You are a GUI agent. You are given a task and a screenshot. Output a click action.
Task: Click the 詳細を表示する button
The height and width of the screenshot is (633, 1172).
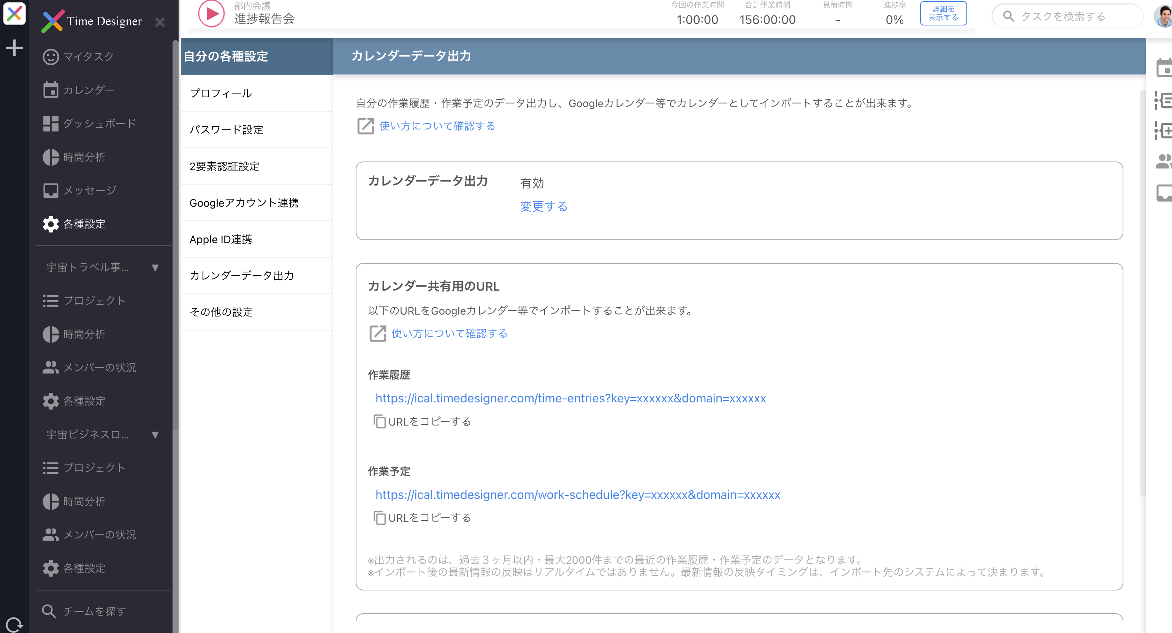[x=943, y=13]
